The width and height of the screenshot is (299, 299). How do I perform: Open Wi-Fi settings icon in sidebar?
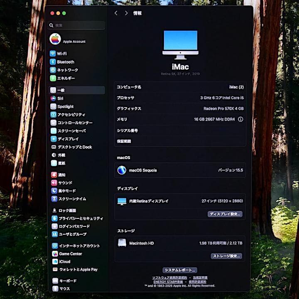coord(53,54)
